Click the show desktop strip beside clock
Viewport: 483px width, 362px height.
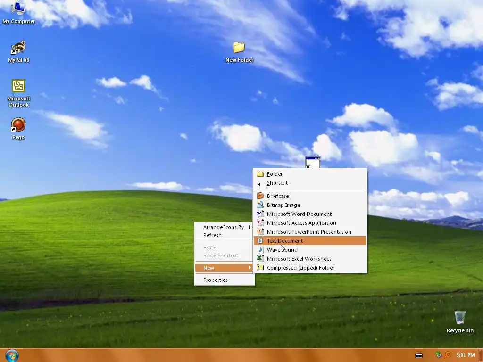click(481, 355)
